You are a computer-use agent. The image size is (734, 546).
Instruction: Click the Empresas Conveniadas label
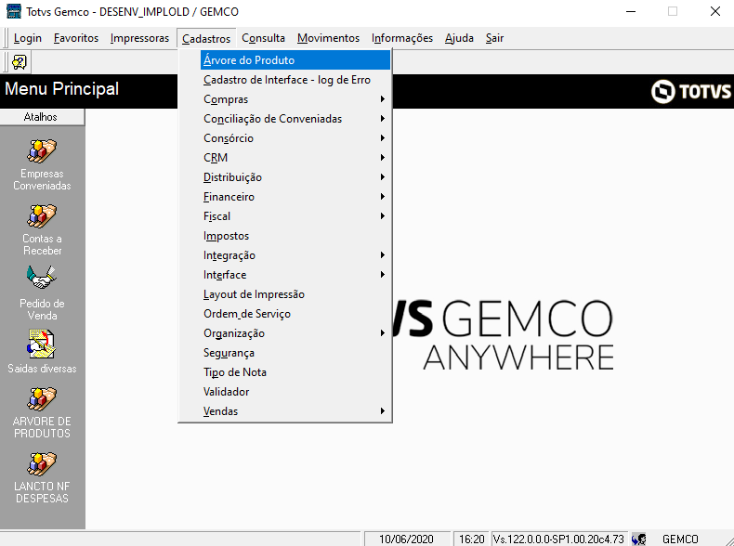(42, 179)
